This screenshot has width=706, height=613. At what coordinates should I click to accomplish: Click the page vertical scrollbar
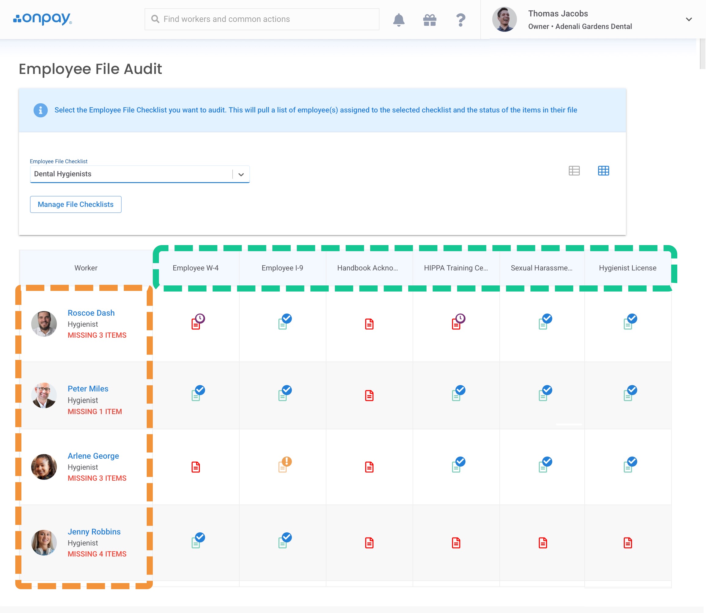click(x=702, y=53)
